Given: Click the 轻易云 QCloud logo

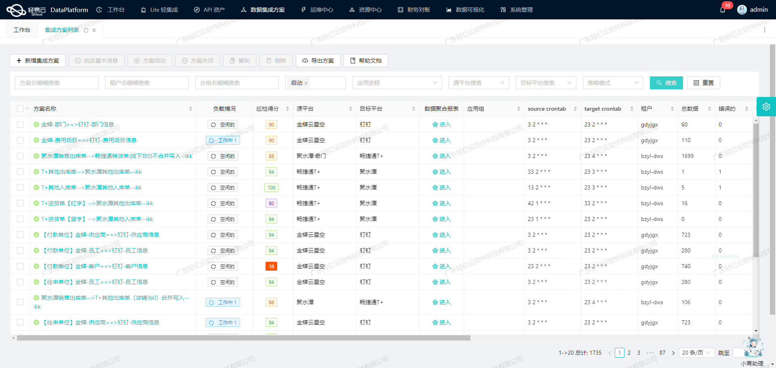Looking at the screenshot, I should tap(16, 9).
